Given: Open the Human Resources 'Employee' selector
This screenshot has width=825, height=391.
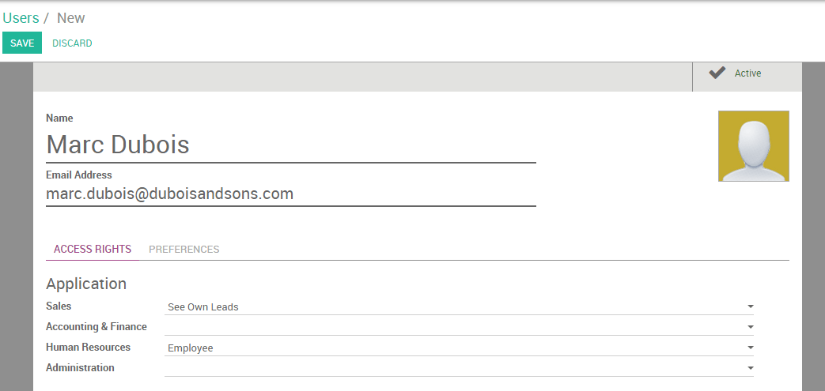Looking at the screenshot, I should click(451, 348).
